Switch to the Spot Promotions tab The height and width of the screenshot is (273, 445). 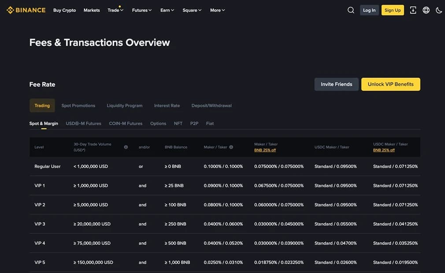click(78, 105)
